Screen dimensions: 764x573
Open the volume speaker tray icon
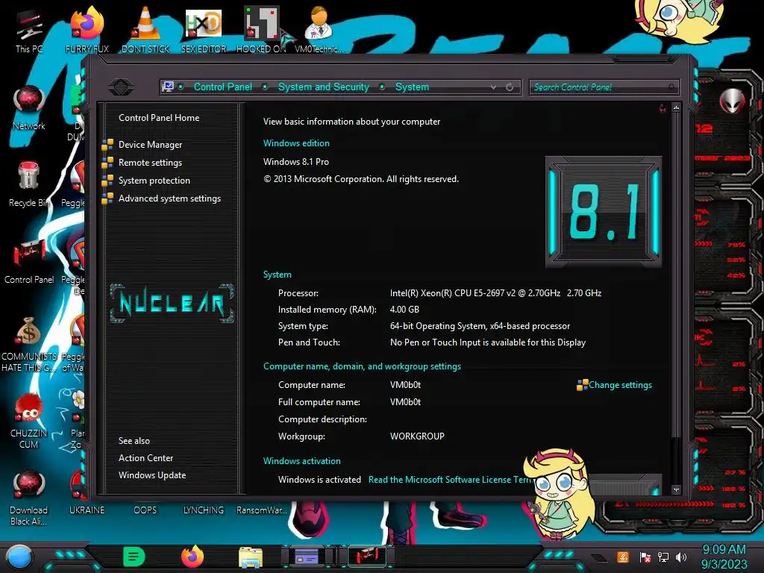click(681, 557)
